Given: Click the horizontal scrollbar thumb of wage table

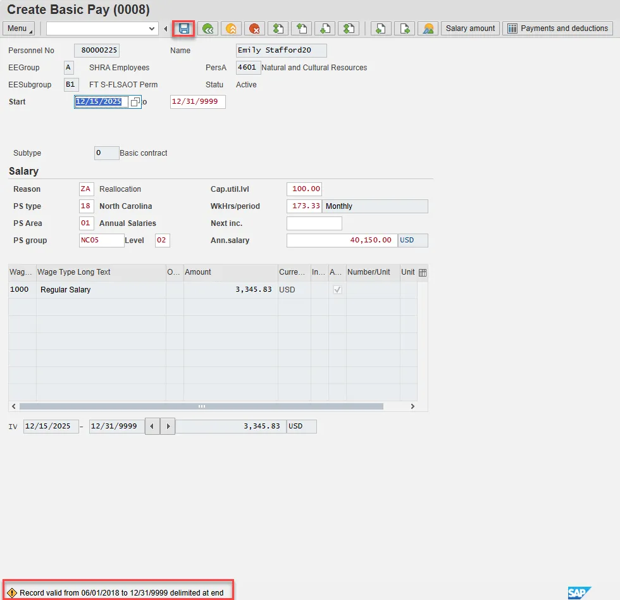Looking at the screenshot, I should 201,406.
